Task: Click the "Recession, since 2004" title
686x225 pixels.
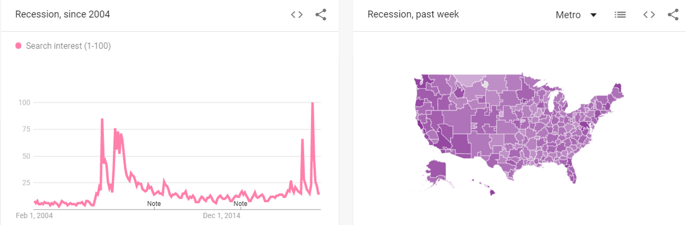Action: (63, 15)
